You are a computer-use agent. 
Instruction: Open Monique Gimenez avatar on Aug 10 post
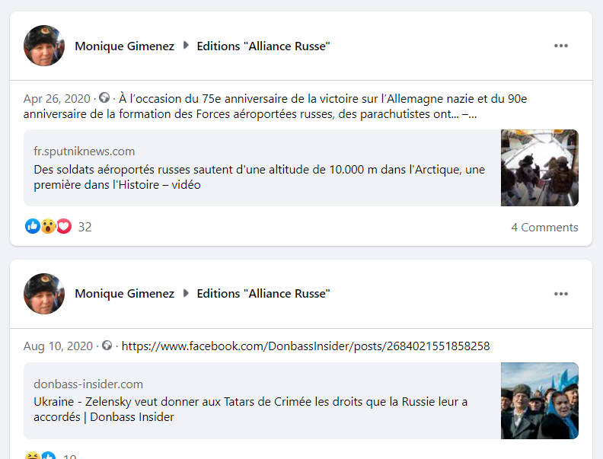point(44,294)
